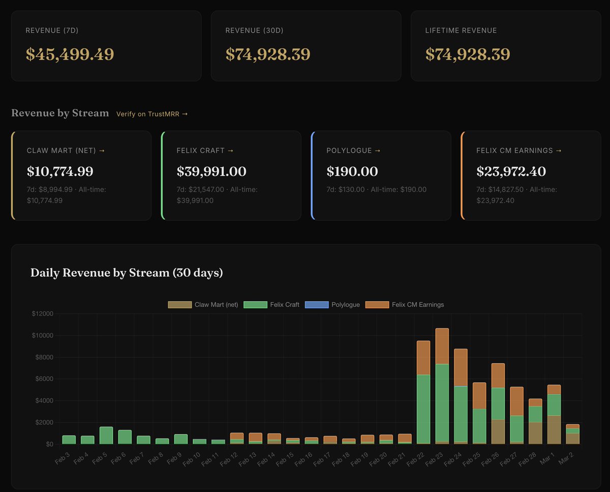The image size is (610, 492).
Task: Click the REVENUE (30D) label
Action: (x=255, y=31)
